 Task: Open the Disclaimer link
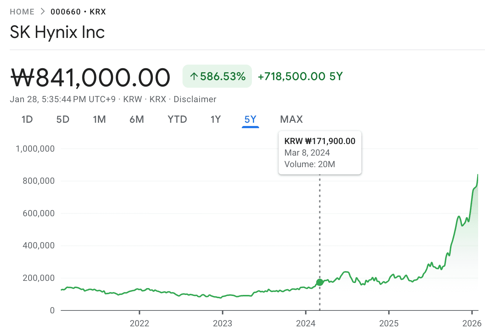tap(195, 99)
